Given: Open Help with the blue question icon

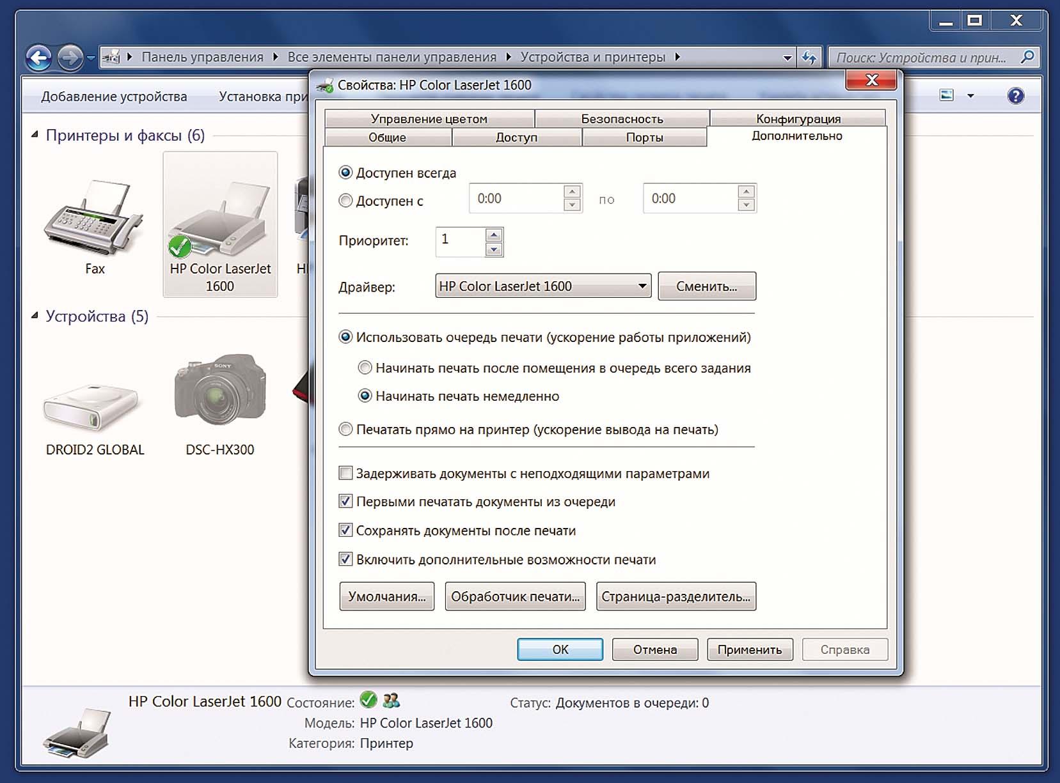Looking at the screenshot, I should tap(1015, 96).
